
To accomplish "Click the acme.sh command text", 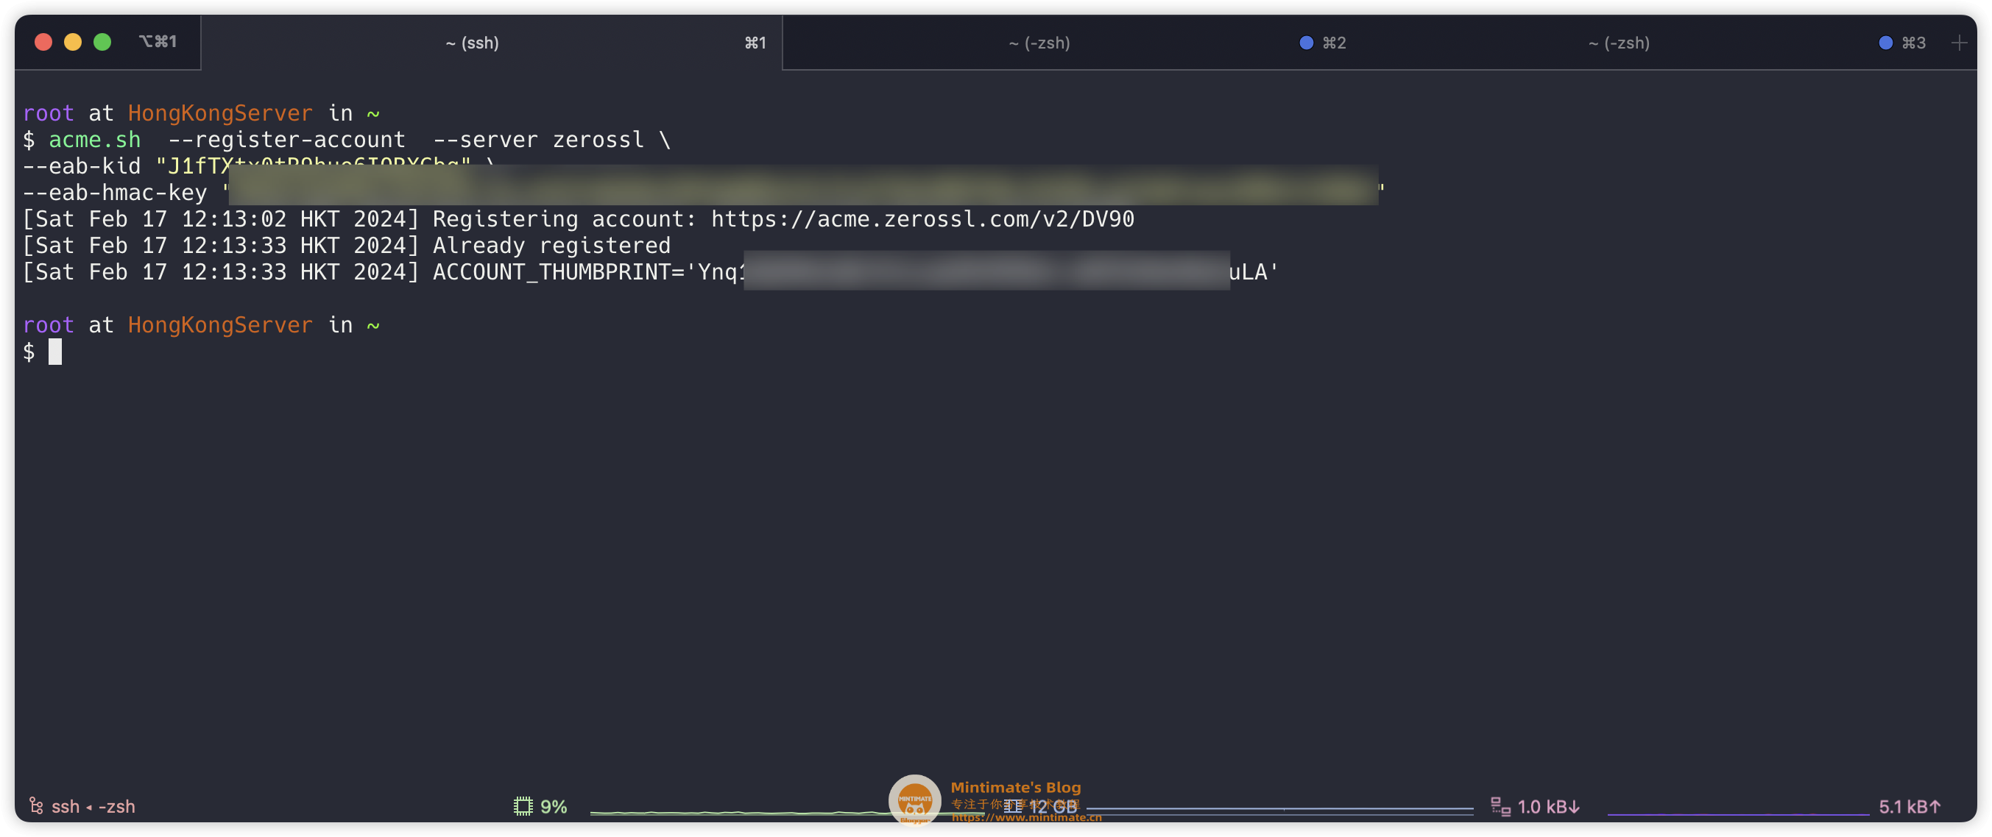I will (95, 139).
